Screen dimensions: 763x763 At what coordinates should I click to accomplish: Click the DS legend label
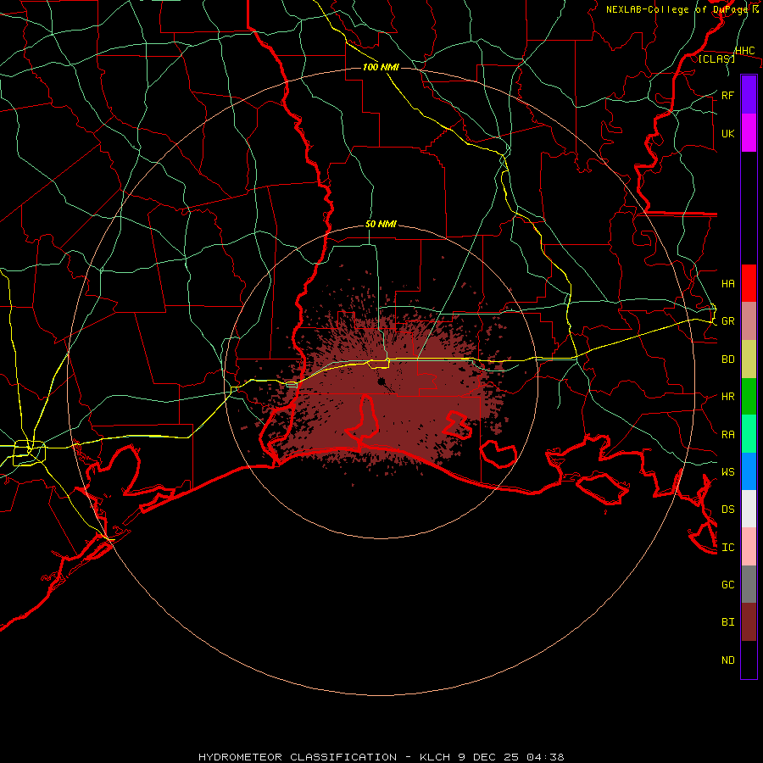point(727,509)
